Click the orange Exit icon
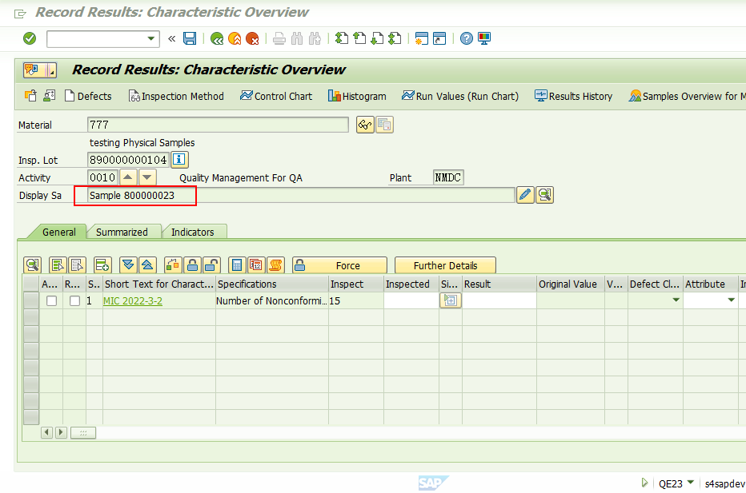Image resolution: width=746 pixels, height=493 pixels. click(235, 38)
